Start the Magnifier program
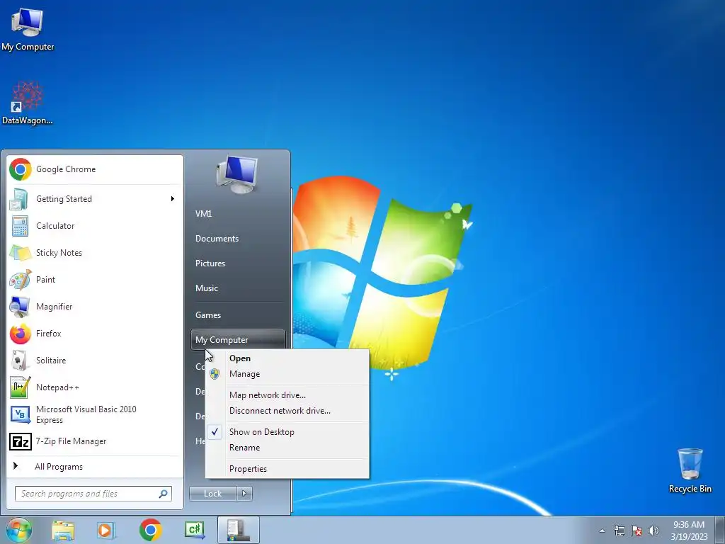 click(x=95, y=306)
